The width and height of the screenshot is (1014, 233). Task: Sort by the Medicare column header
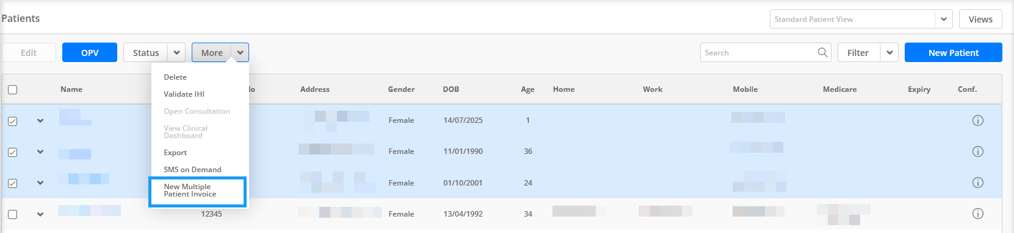pos(840,89)
